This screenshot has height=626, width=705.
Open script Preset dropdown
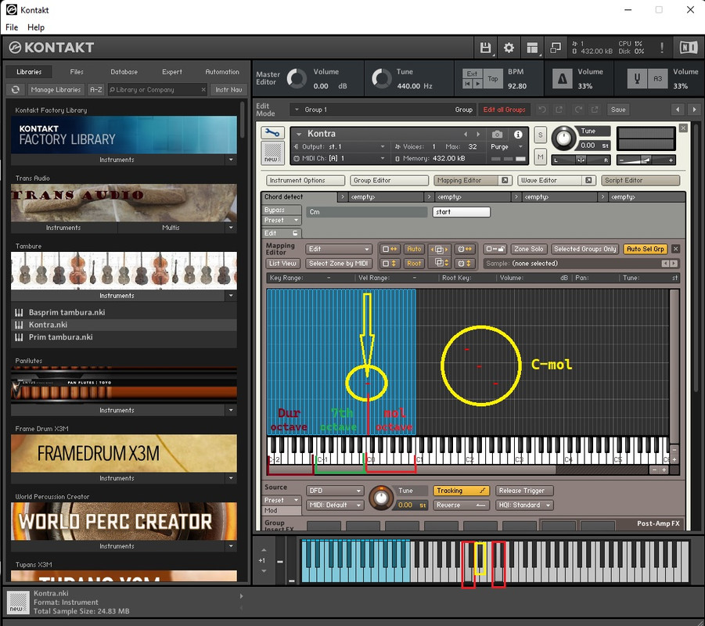(x=281, y=221)
